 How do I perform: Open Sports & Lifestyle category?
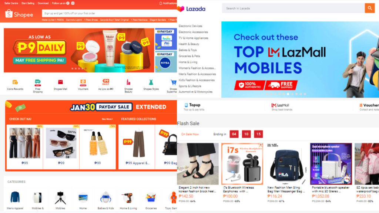click(x=190, y=86)
